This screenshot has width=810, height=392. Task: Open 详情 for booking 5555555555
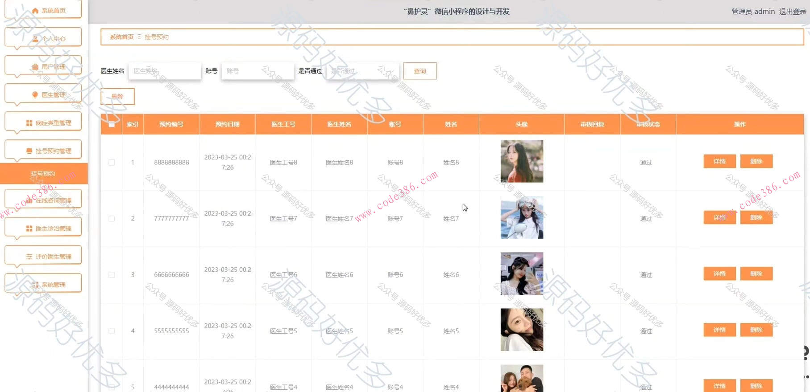coord(719,330)
